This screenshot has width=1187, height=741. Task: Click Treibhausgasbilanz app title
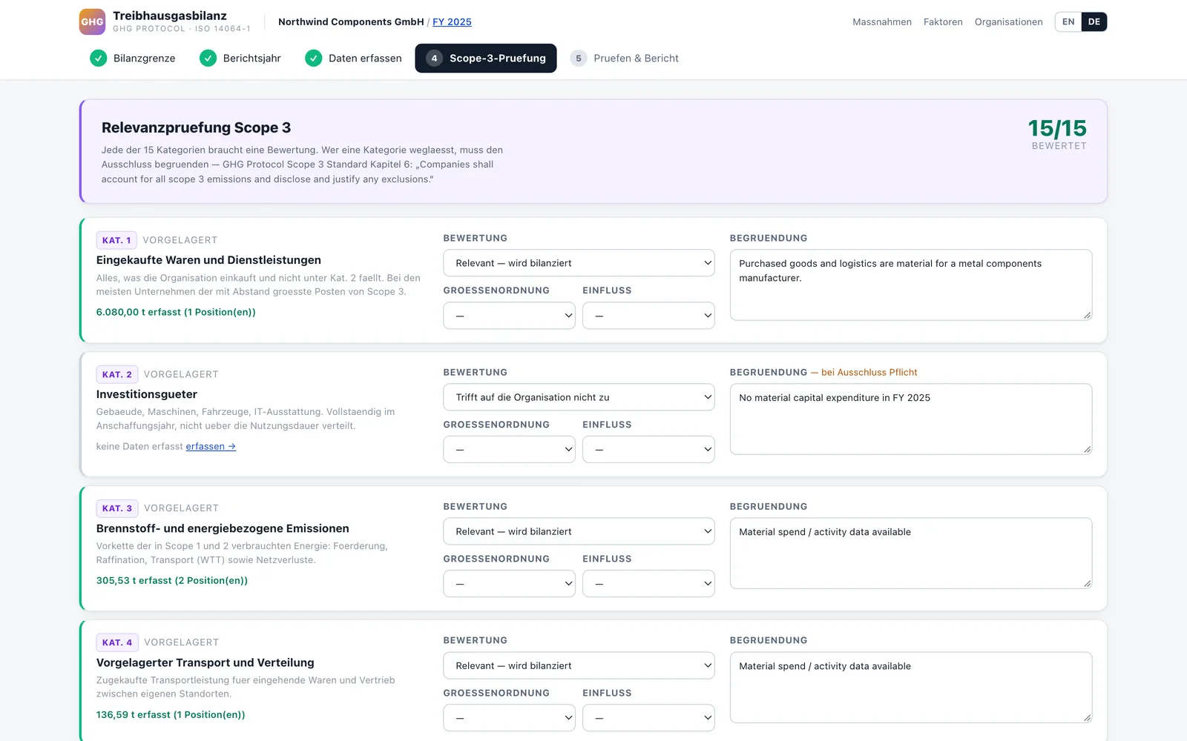[170, 16]
